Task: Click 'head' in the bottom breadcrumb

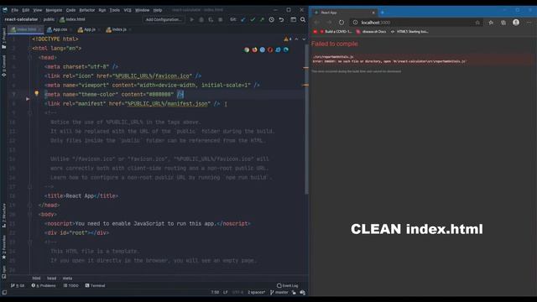Action: pyautogui.click(x=51, y=279)
